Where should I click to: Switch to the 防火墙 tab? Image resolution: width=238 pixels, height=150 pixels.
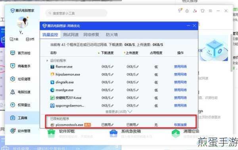112,35
